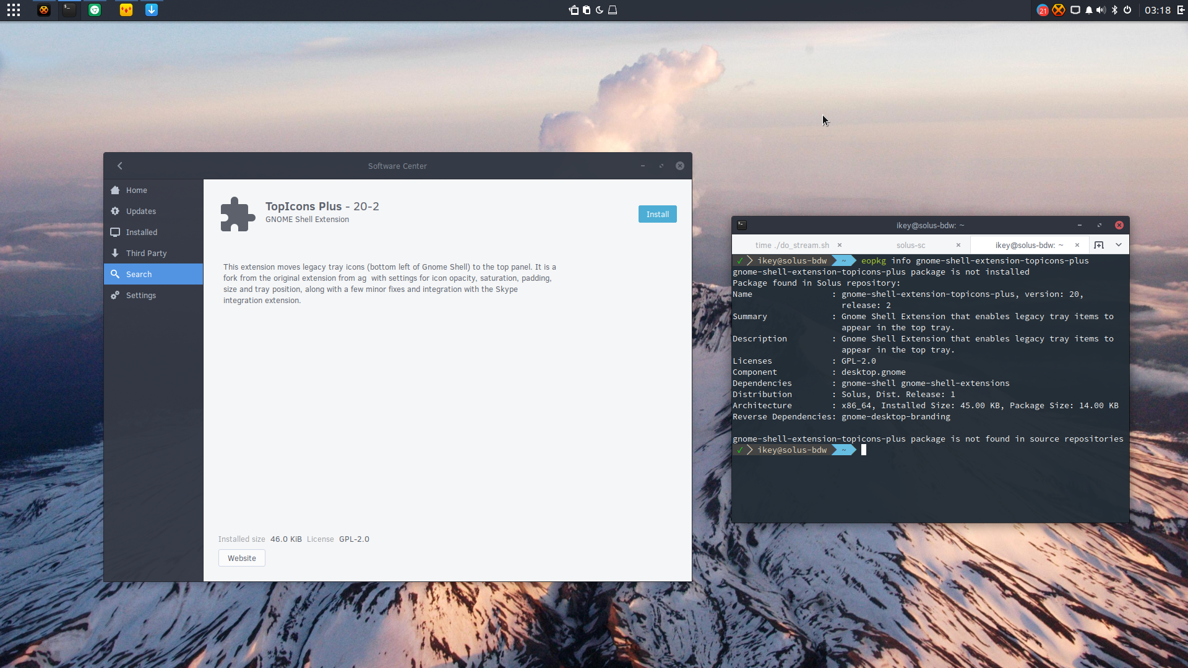Go back in Software Center
This screenshot has height=668, width=1188.
120,166
